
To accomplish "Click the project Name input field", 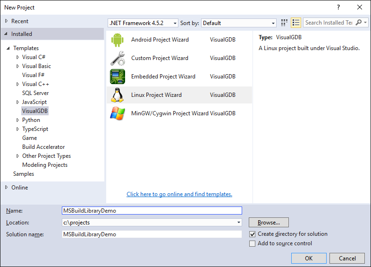I will pos(152,211).
